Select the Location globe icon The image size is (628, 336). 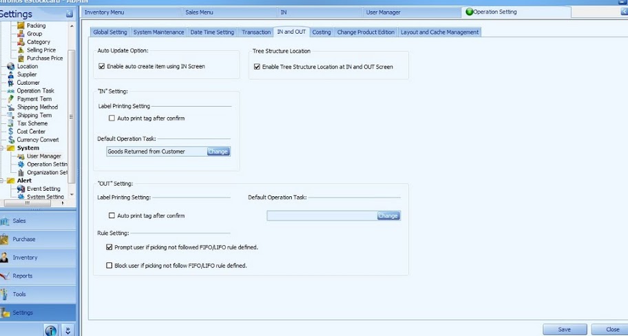point(11,67)
